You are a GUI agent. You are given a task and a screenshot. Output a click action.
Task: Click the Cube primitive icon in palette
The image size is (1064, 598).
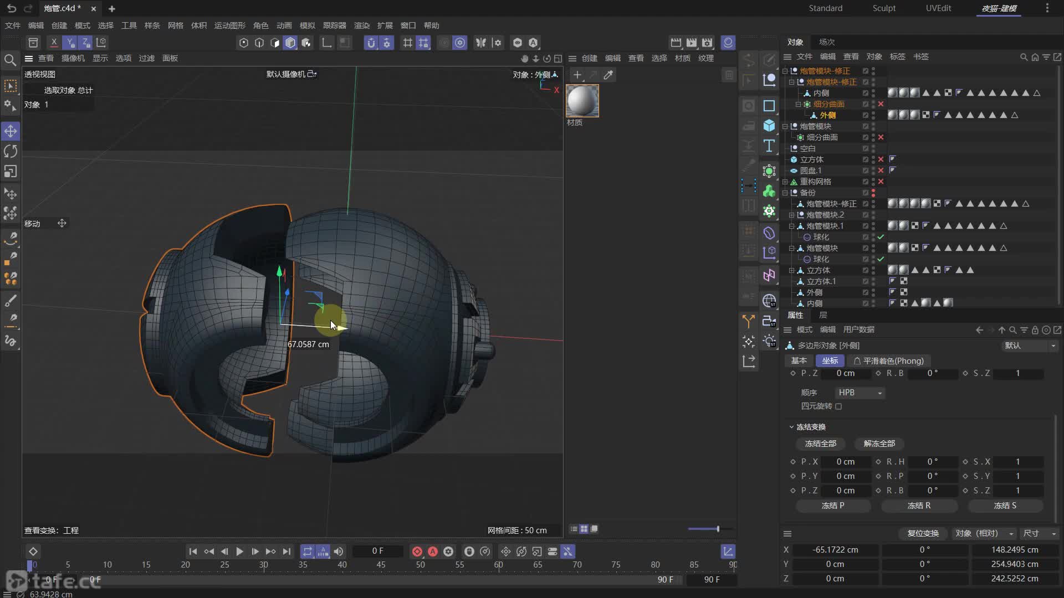coord(769,126)
